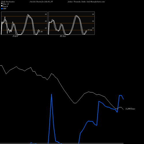The height and width of the screenshot is (144, 144).
Task: Click the 'Jalan Transolu. India Ltd' company name
Action: pos(79,2)
